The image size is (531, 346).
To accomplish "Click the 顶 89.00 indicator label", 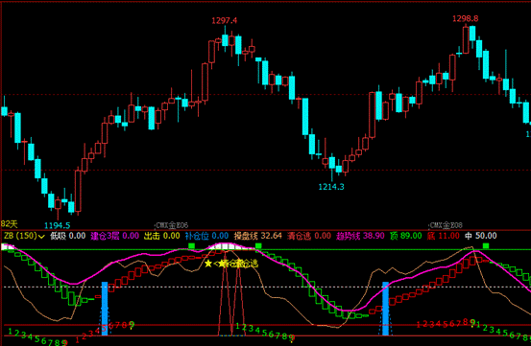I will 406,236.
